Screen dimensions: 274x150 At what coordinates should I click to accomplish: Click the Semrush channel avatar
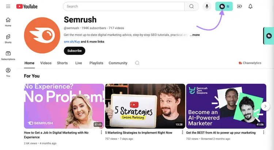[x=42, y=35]
